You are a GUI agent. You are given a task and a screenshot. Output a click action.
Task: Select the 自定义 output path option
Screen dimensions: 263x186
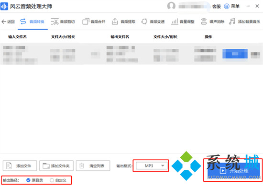pyautogui.click(x=58, y=180)
